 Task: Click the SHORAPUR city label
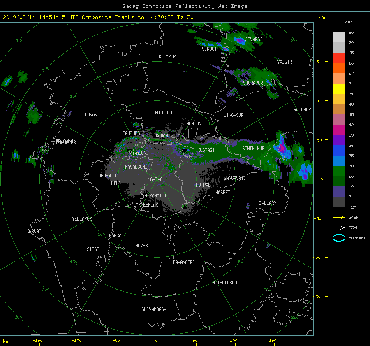[x=253, y=83]
